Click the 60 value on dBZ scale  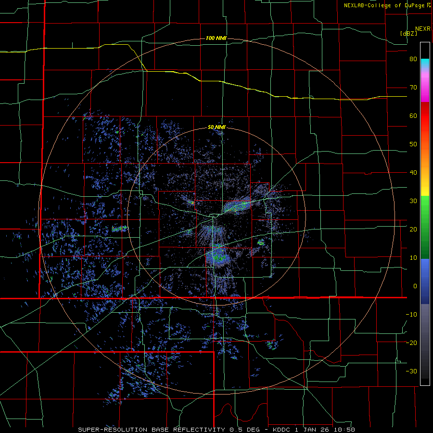pos(413,115)
